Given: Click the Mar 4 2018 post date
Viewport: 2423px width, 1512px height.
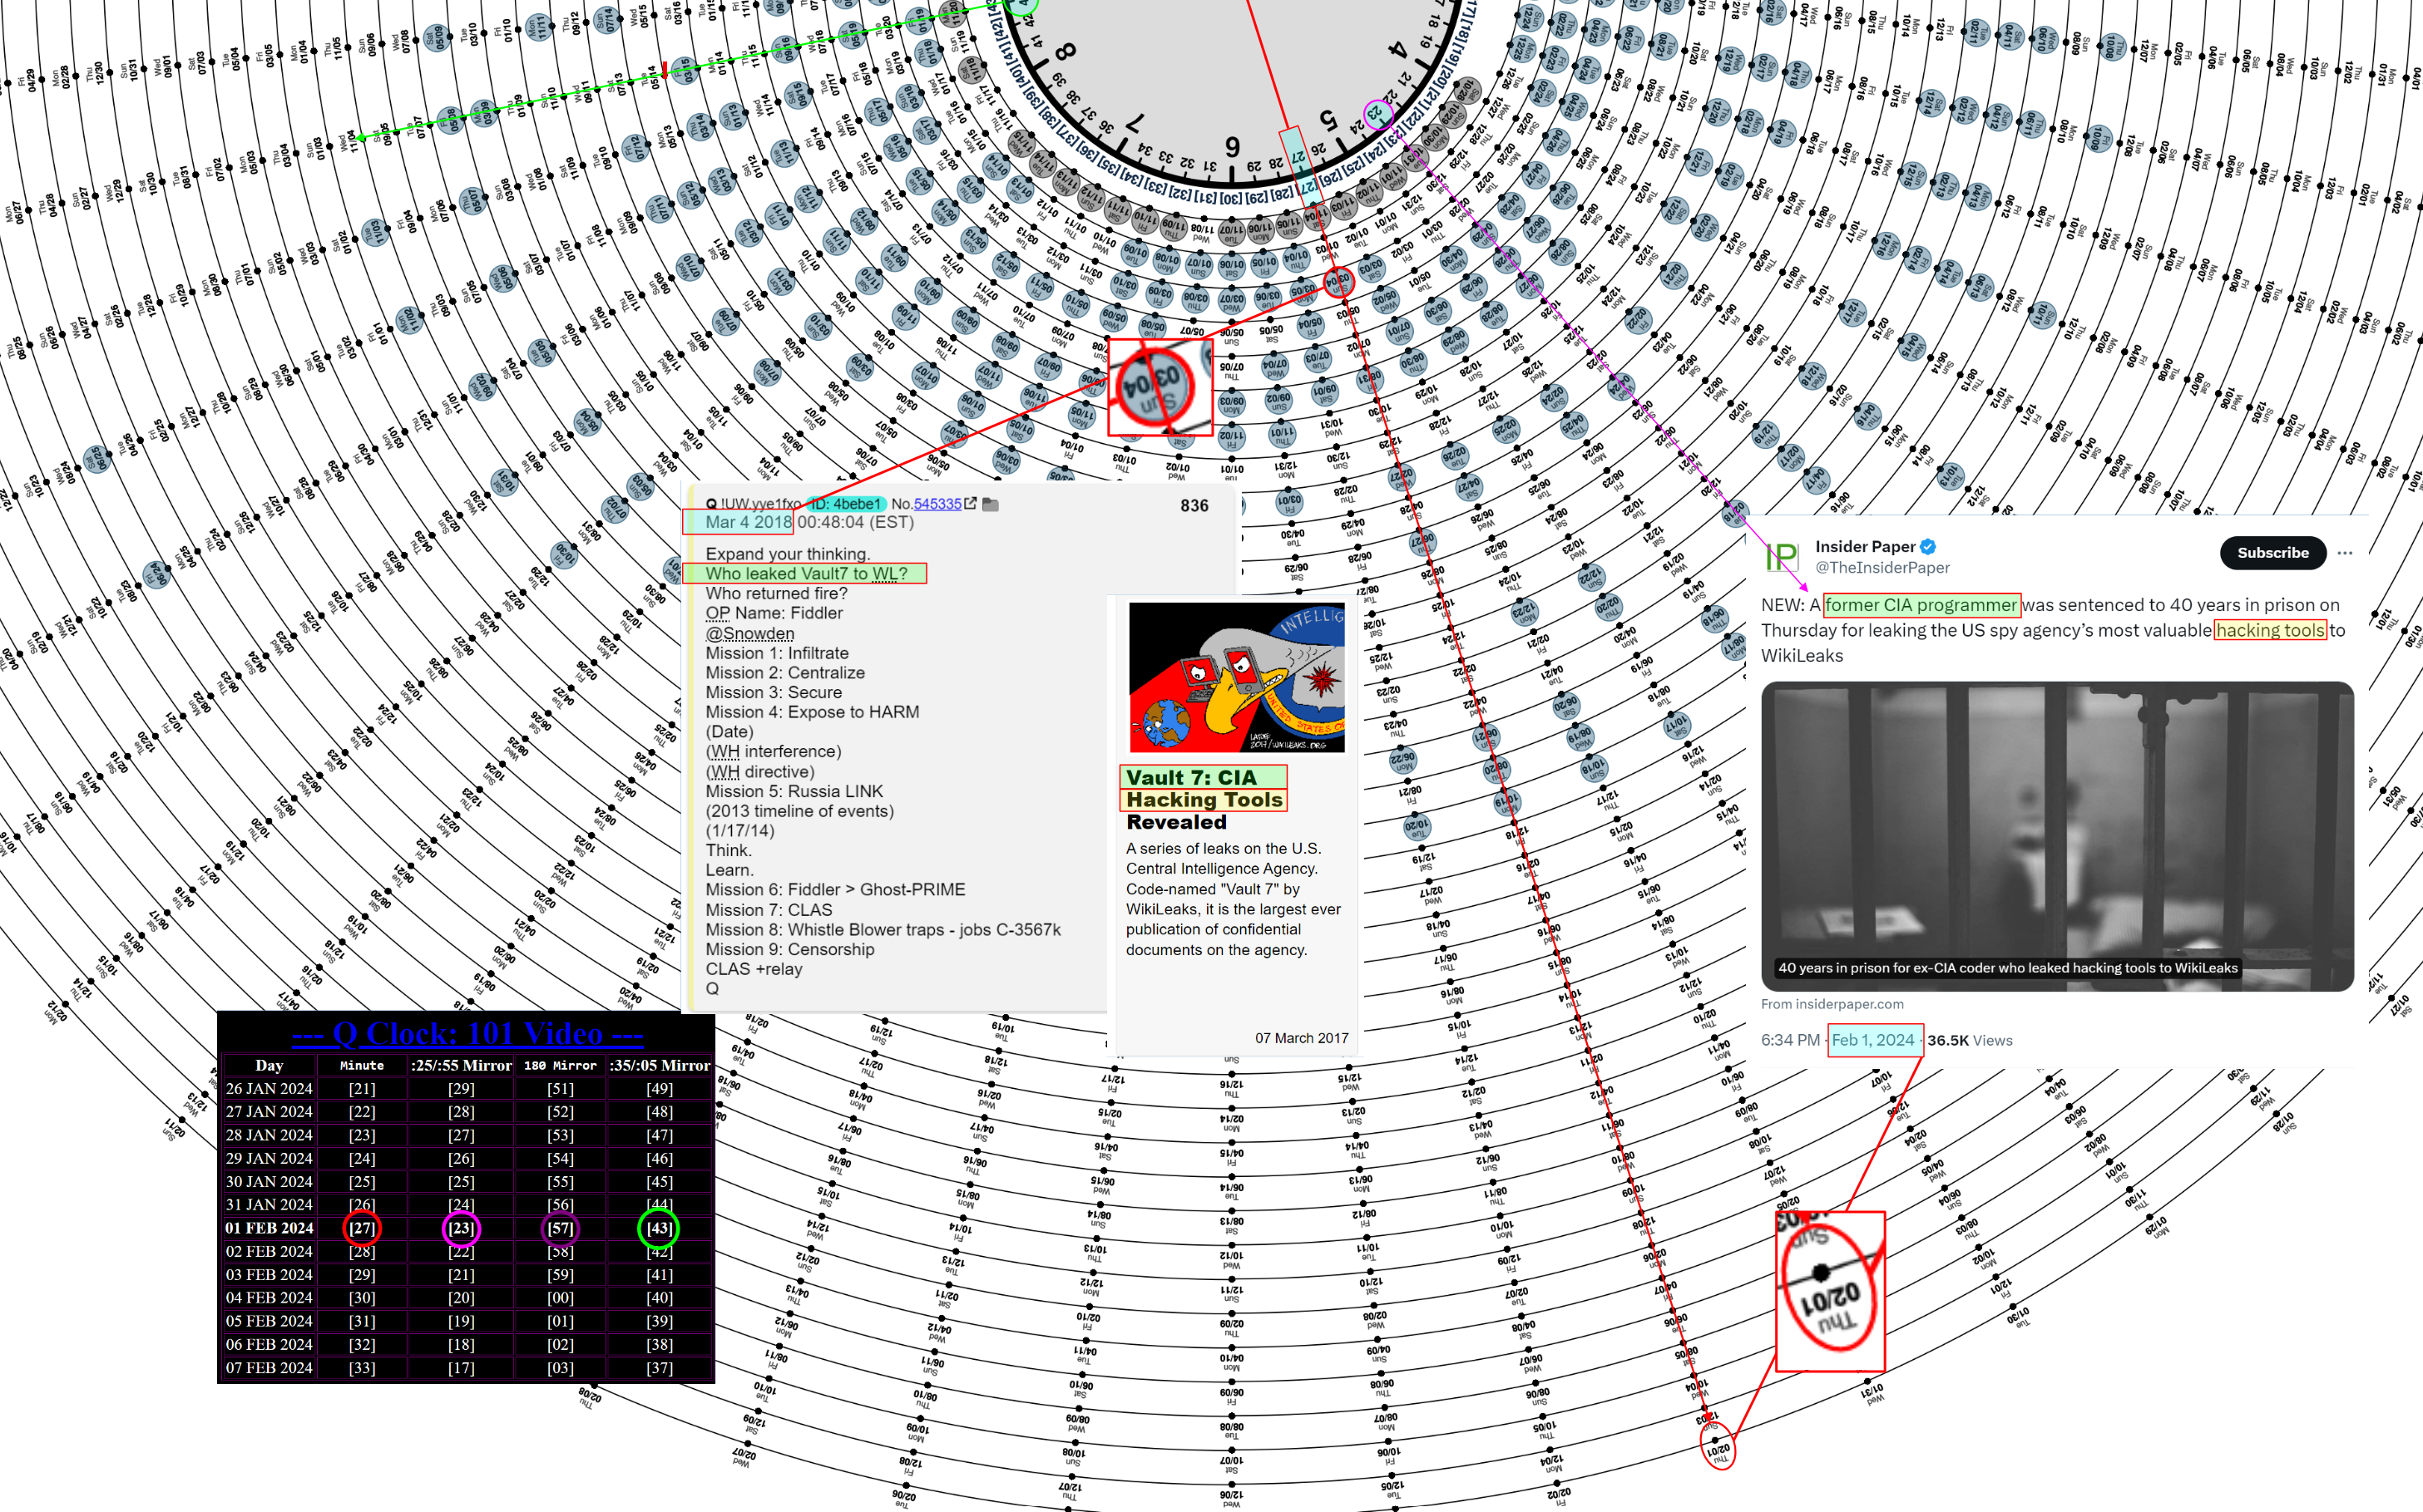Looking at the screenshot, I should coord(747,522).
